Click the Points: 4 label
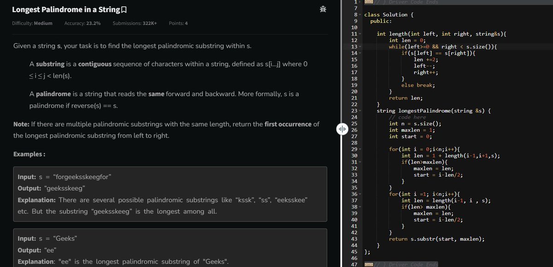The image size is (553, 267). pos(178,23)
